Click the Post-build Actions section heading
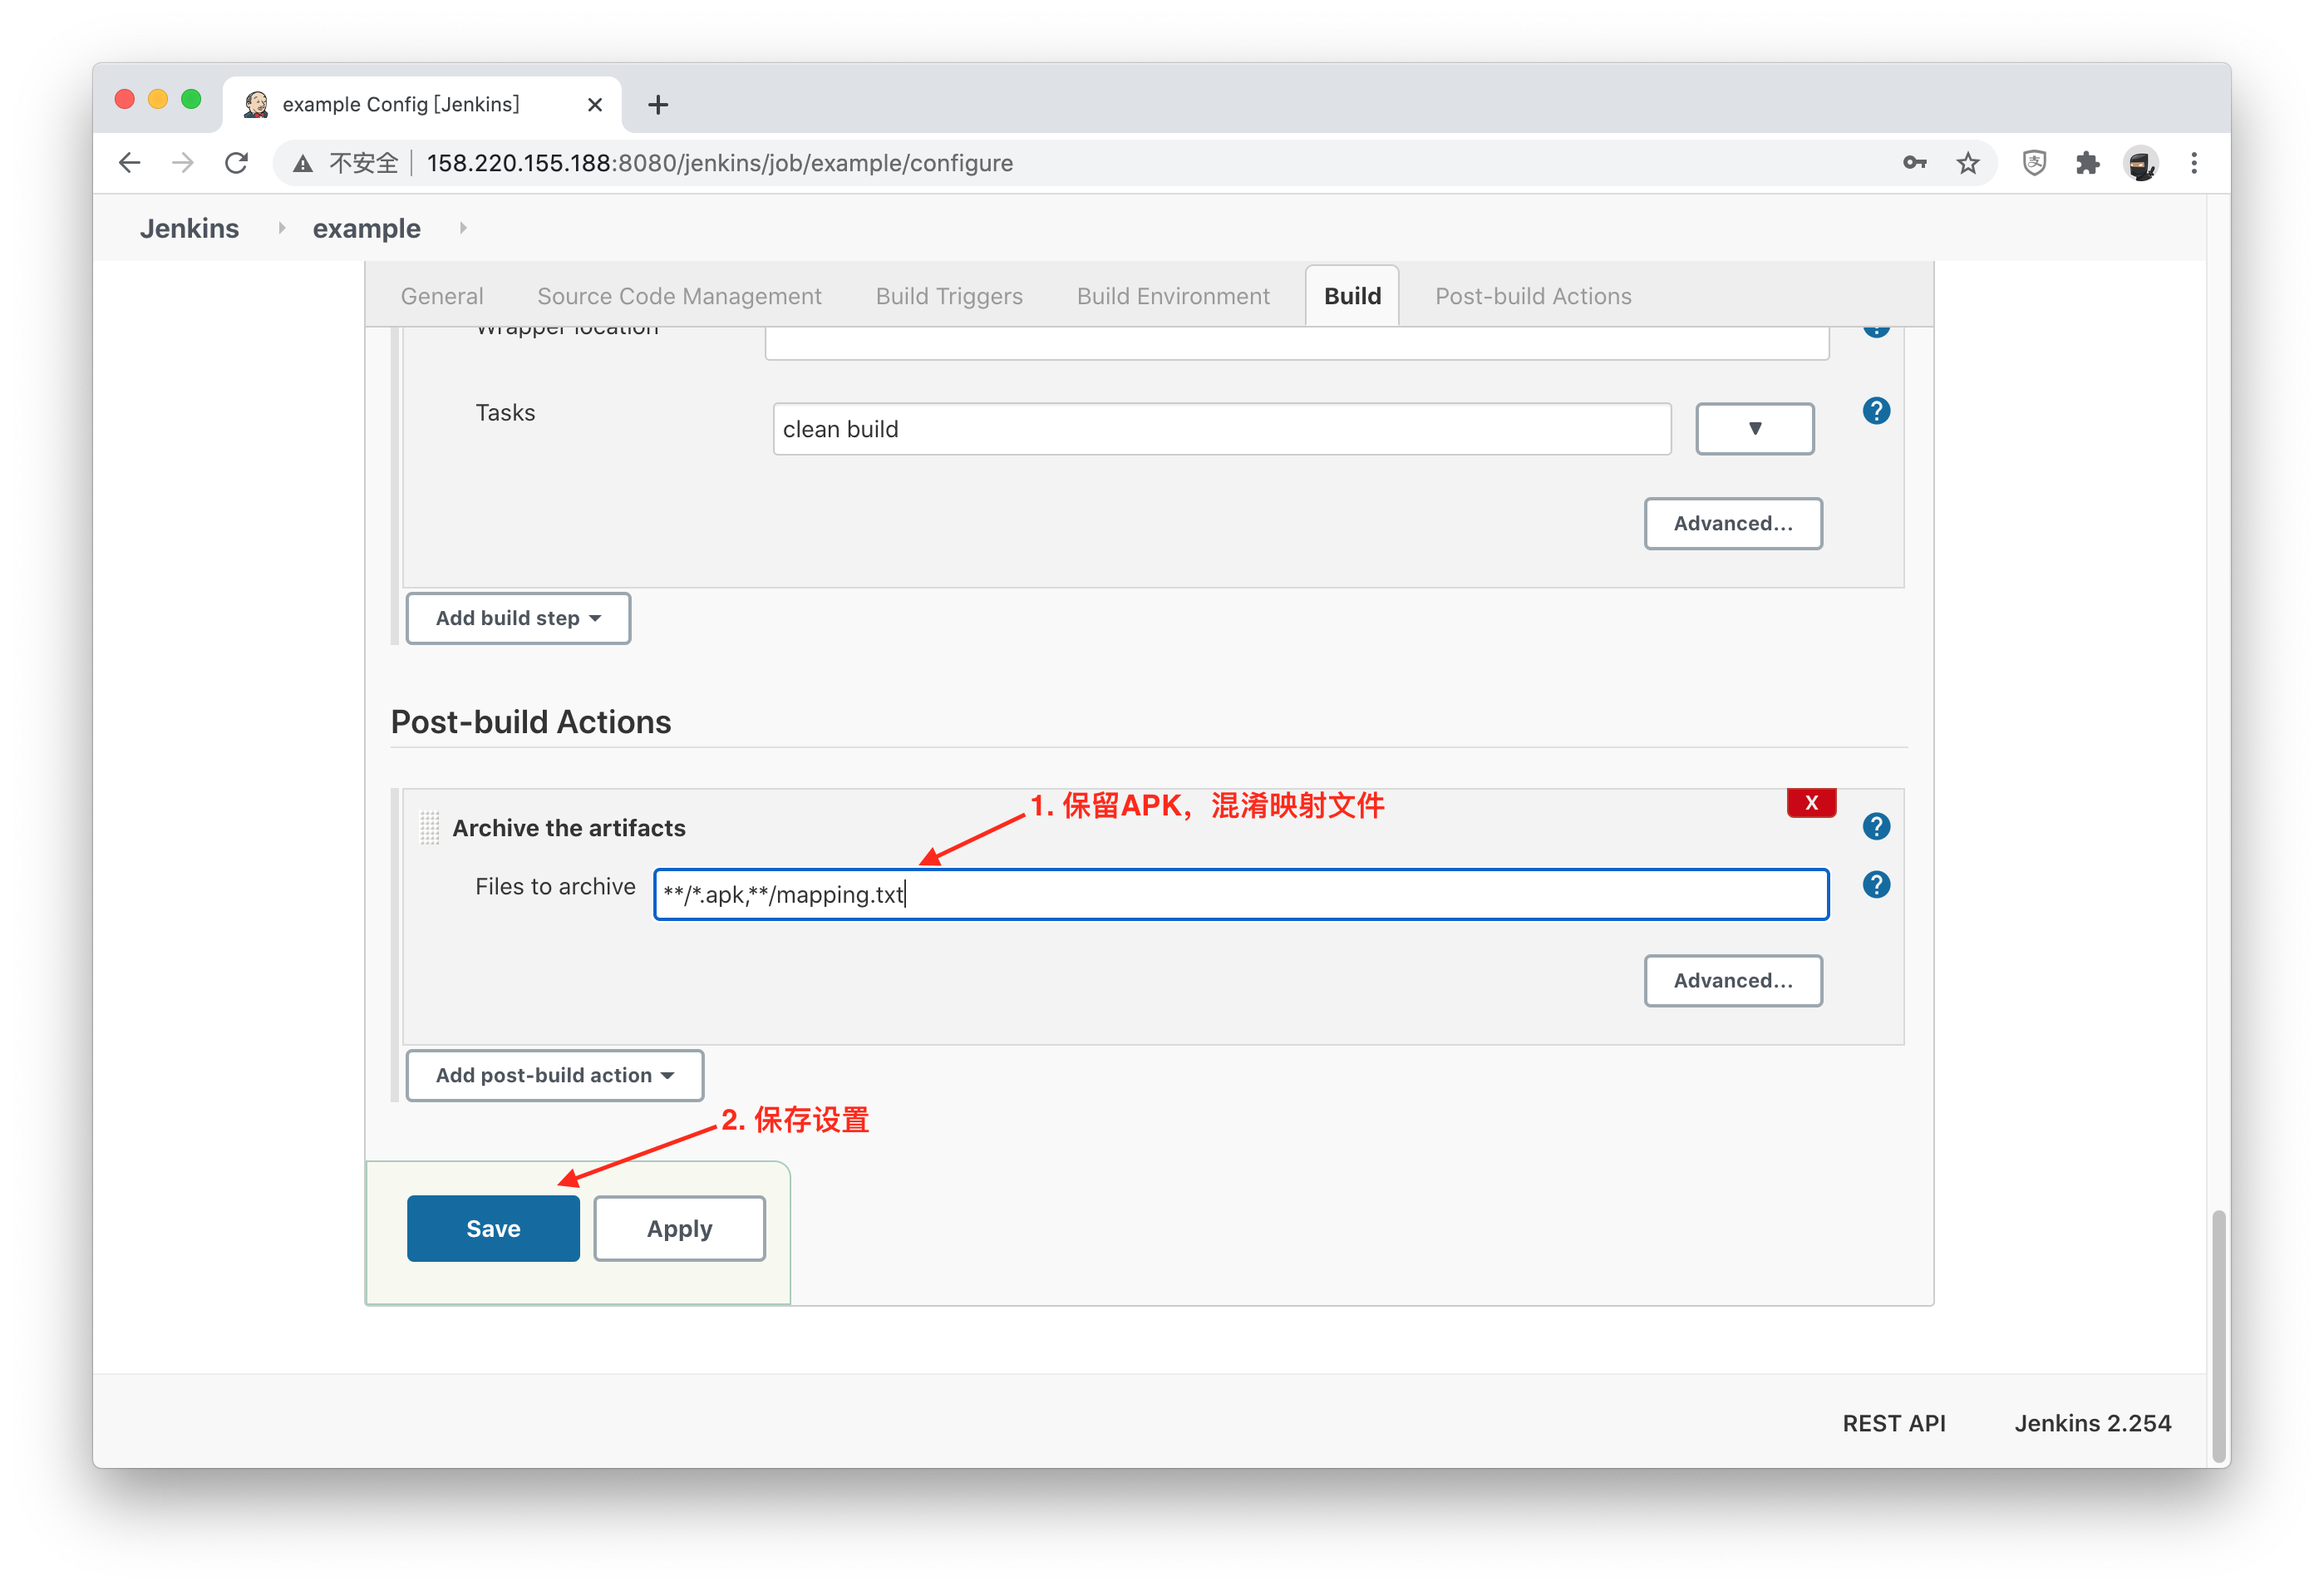 coord(531,722)
